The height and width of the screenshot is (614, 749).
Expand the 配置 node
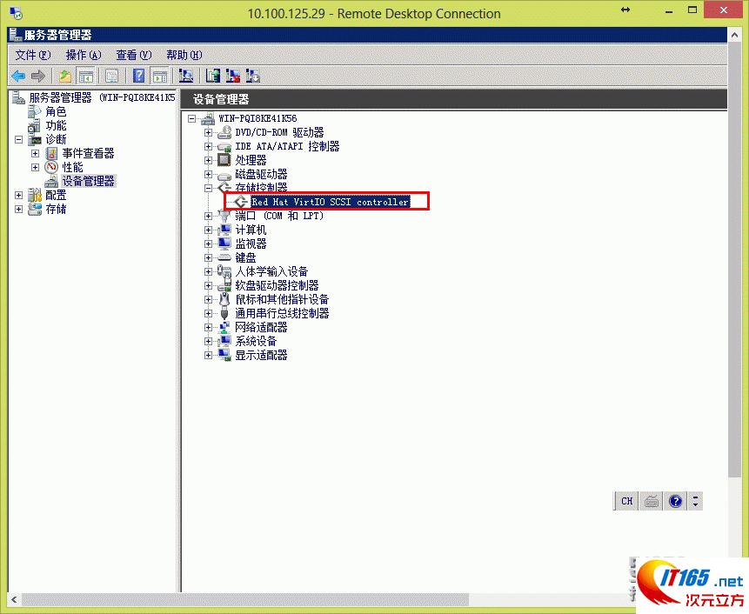pyautogui.click(x=18, y=195)
